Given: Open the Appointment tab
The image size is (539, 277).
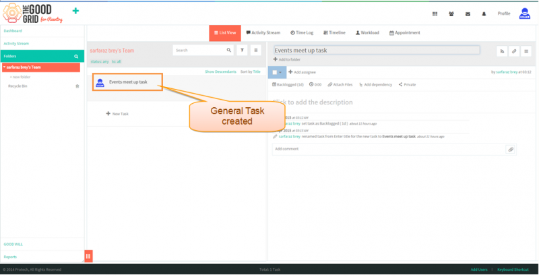Looking at the screenshot, I should [x=405, y=32].
